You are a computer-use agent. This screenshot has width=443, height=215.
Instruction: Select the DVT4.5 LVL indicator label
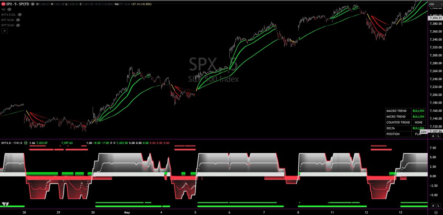point(9,14)
